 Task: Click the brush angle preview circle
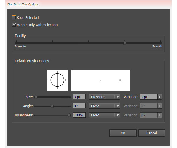57,80
